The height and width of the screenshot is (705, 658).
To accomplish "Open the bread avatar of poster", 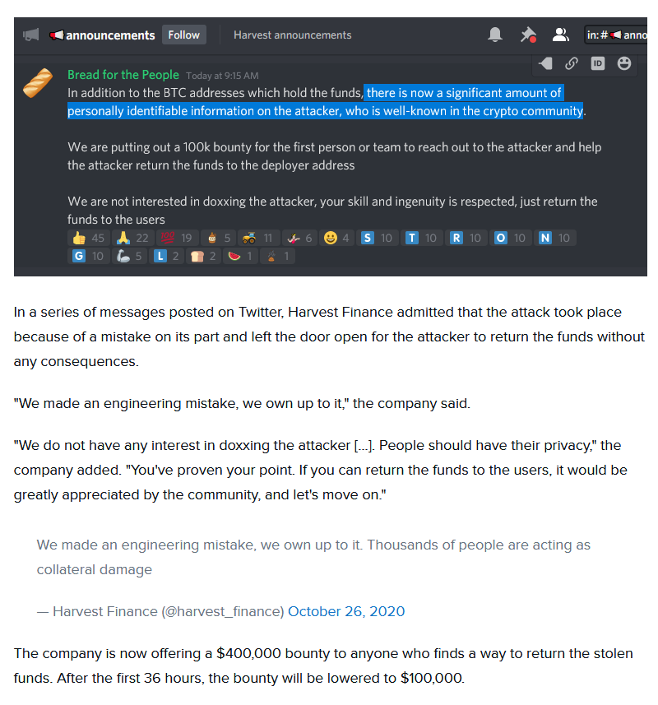I will pos(38,83).
